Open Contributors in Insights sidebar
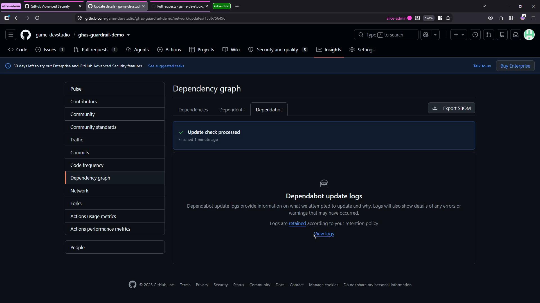The width and height of the screenshot is (540, 303). (x=115, y=102)
